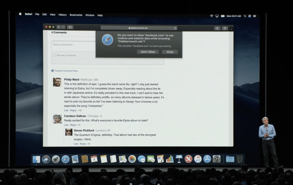Open a new tab with plus button
Image resolution: width=293 pixels, height=185 pixels.
tap(231, 29)
